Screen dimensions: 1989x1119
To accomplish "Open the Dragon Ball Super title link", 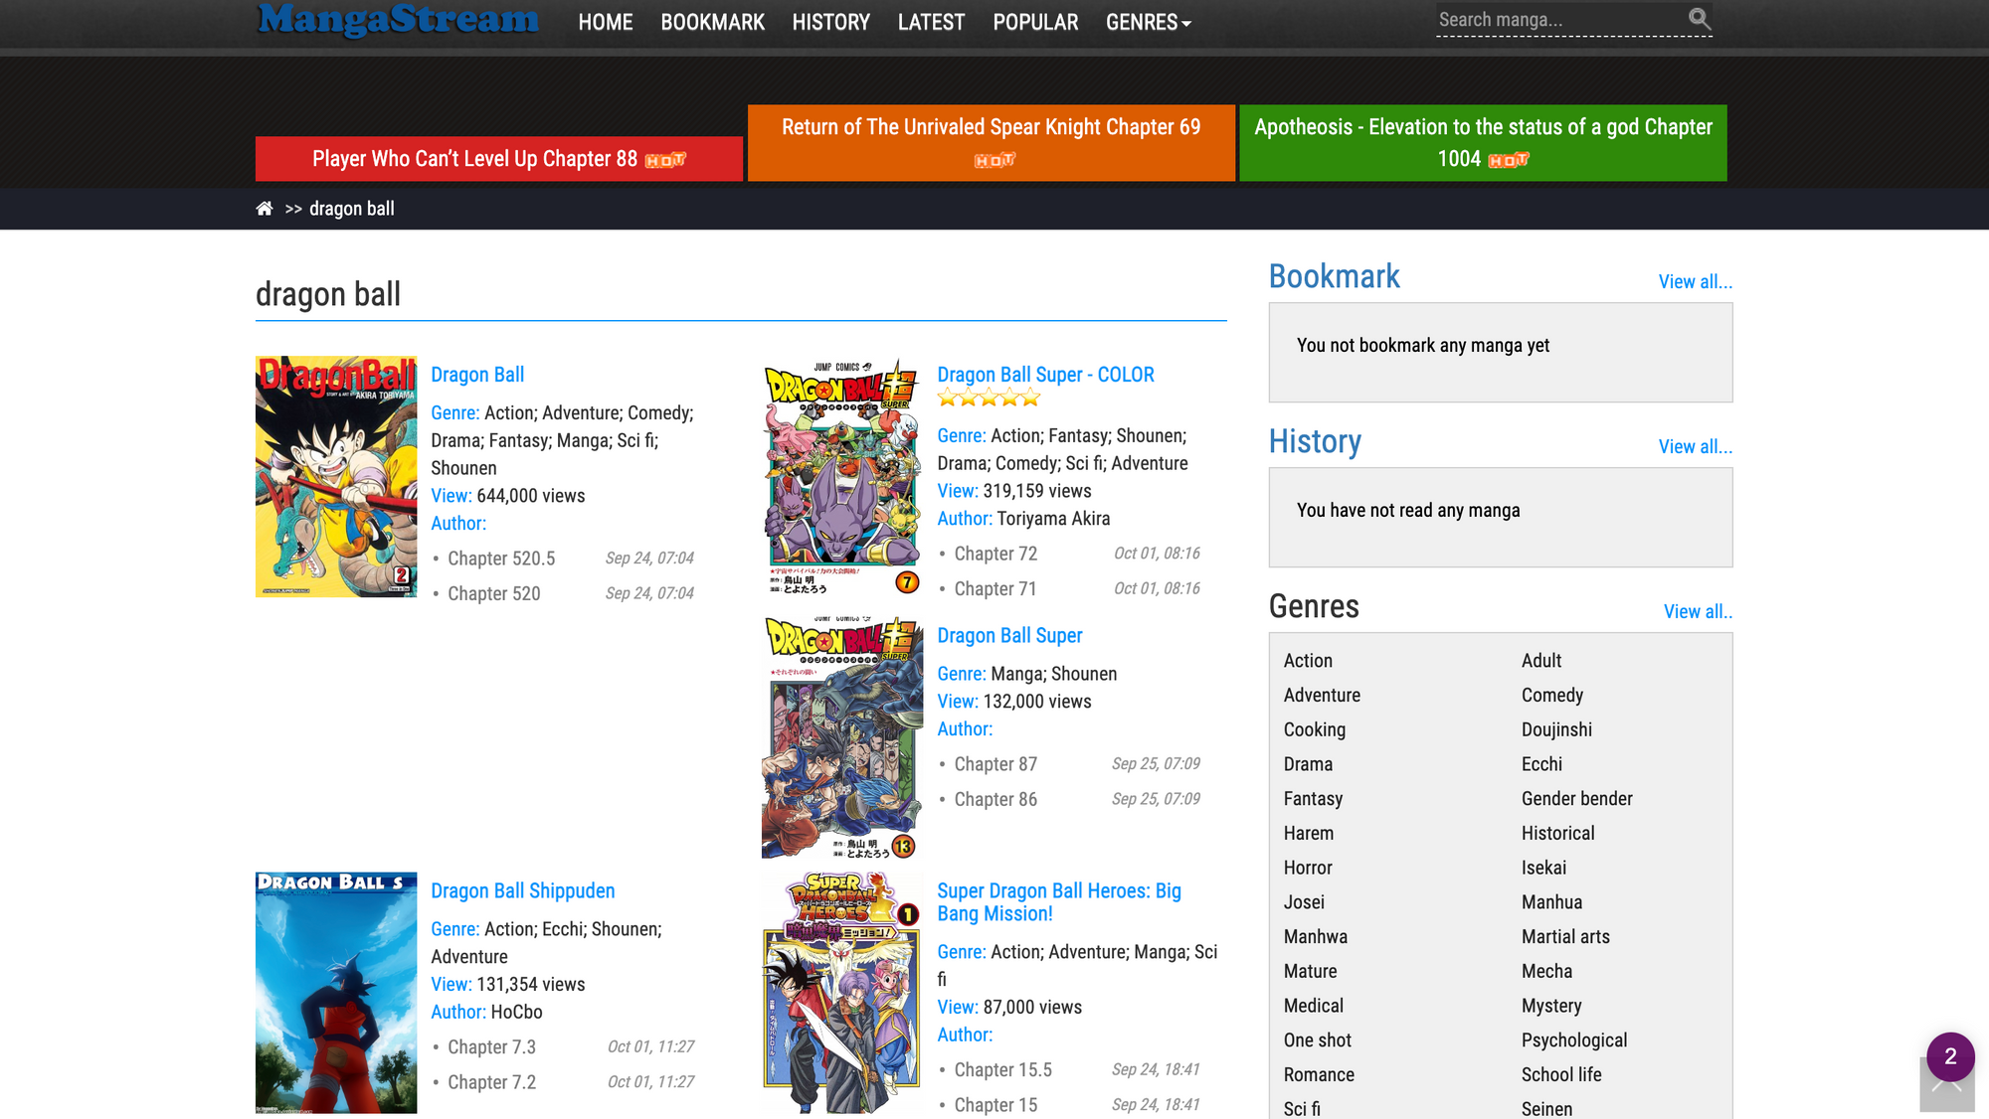I will [1009, 636].
